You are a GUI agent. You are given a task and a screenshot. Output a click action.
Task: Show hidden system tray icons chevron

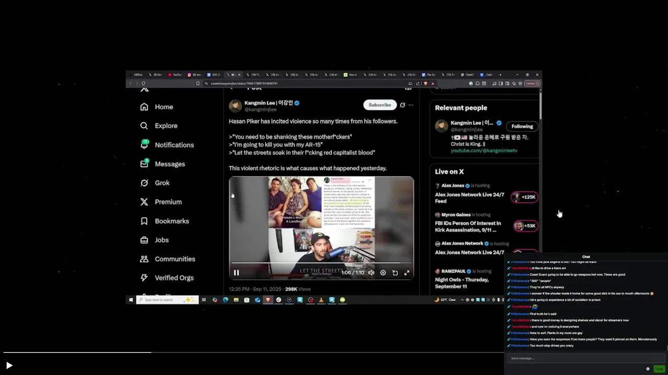tap(462, 300)
